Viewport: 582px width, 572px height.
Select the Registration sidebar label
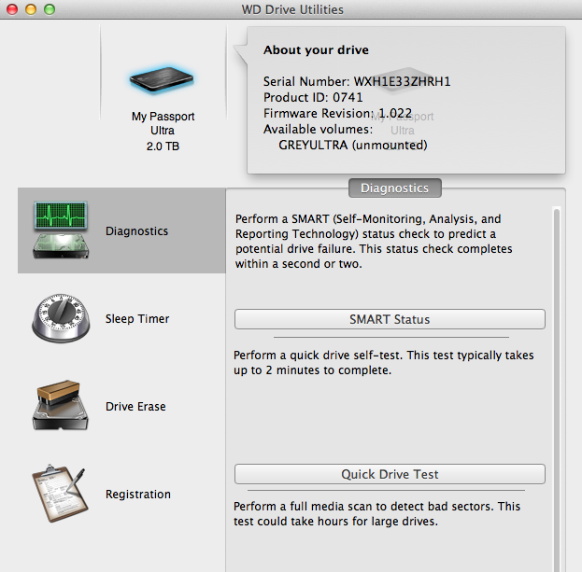pyautogui.click(x=138, y=495)
